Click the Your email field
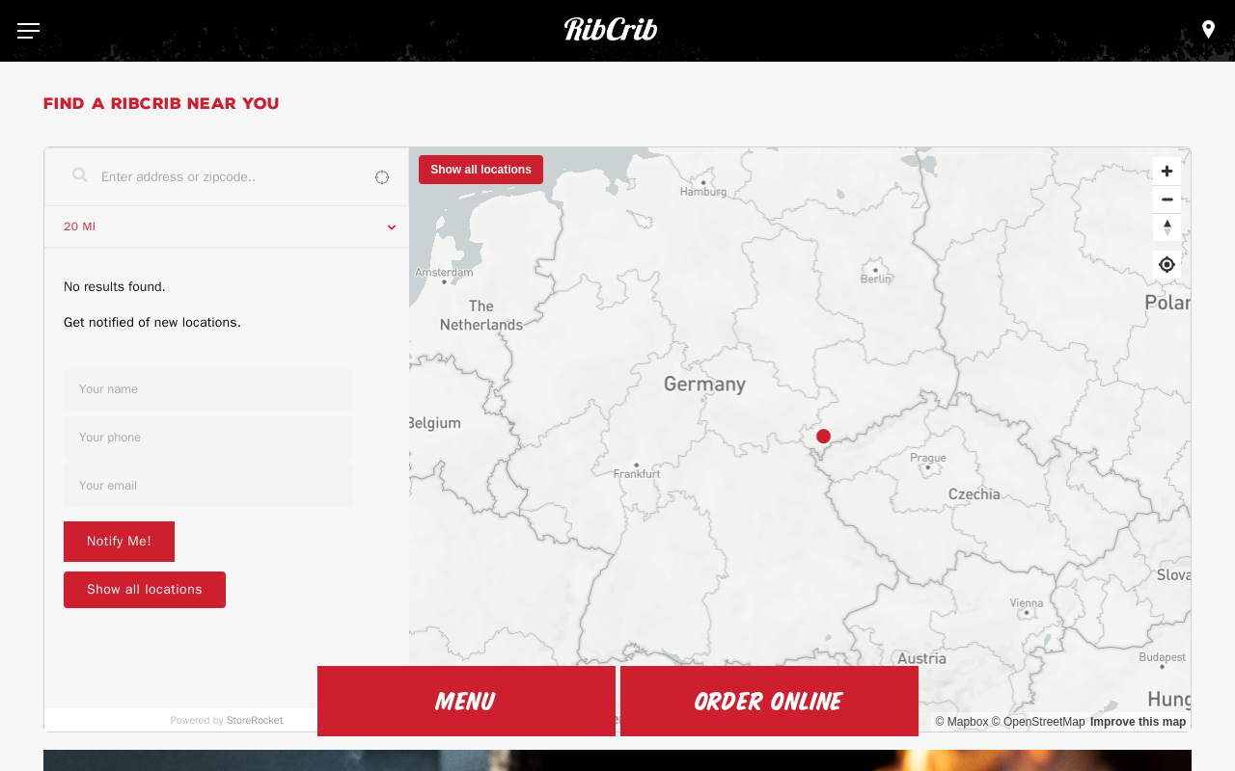The image size is (1235, 771). tap(208, 486)
